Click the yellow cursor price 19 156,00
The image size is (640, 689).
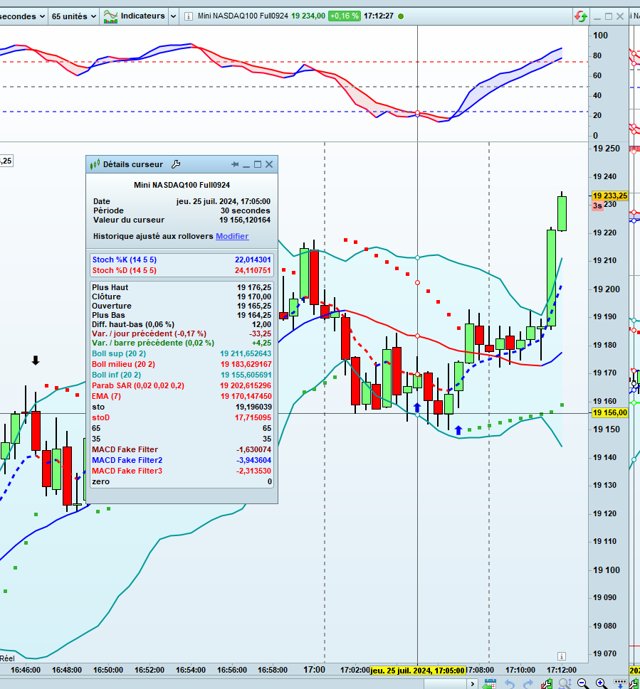click(x=609, y=412)
